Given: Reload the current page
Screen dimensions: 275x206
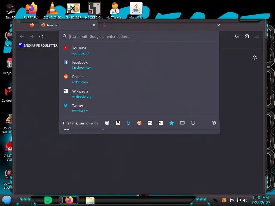Looking at the screenshot, I should coord(41,36).
